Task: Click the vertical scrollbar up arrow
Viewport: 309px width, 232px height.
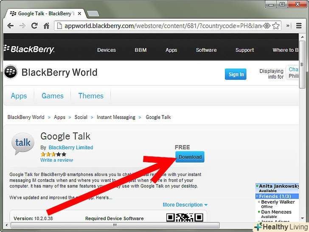Action: [x=302, y=37]
